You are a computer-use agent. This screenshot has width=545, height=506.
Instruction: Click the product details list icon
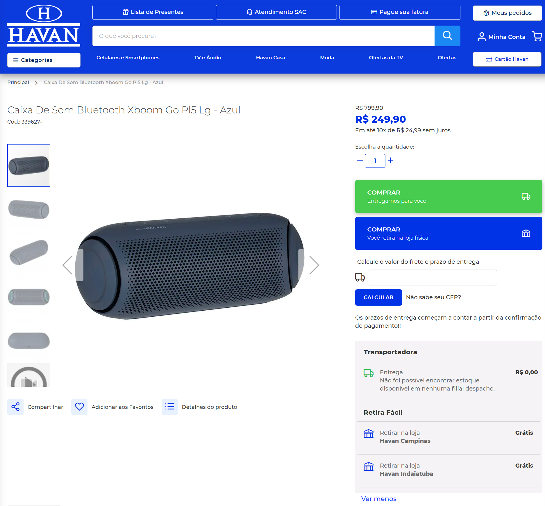point(170,407)
